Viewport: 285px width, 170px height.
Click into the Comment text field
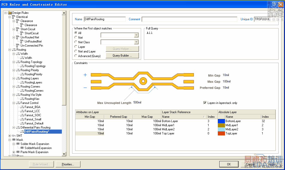189,19
